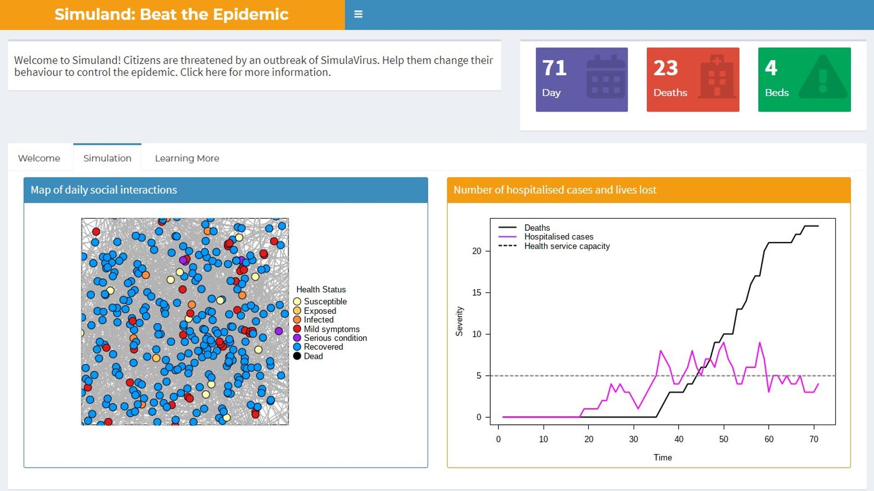Image resolution: width=874 pixels, height=491 pixels.
Task: Click the Deaths info box showing 23
Action: tap(693, 78)
